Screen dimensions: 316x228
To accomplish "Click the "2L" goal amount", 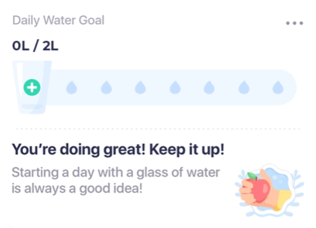I will click(x=50, y=46).
